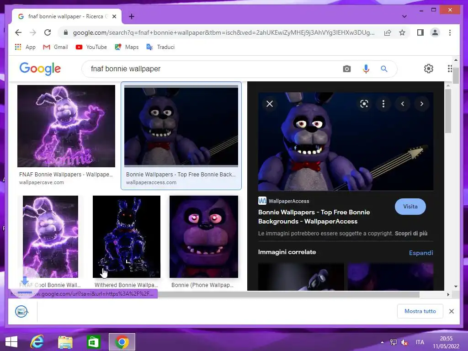The image size is (468, 351).
Task: Open FNAF Bonnie Wallpapers wallpapercave thumbnail
Action: 66,126
